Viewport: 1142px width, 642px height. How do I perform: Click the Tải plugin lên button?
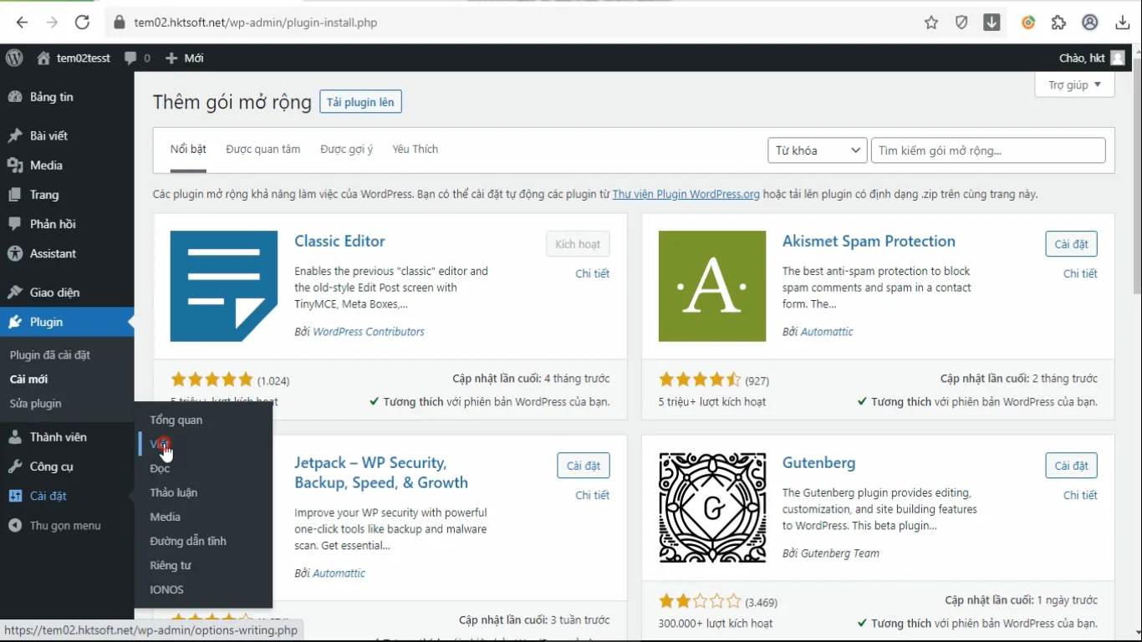point(360,102)
